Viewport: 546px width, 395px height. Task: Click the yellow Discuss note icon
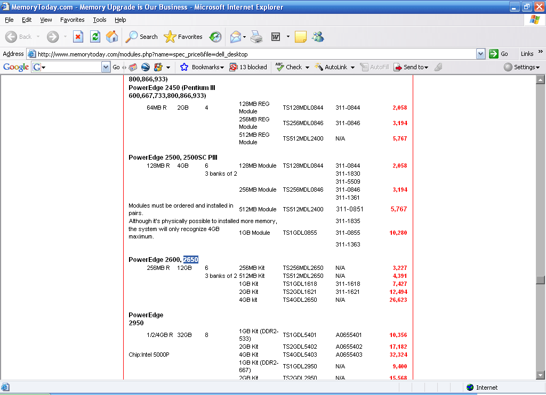[x=301, y=37]
